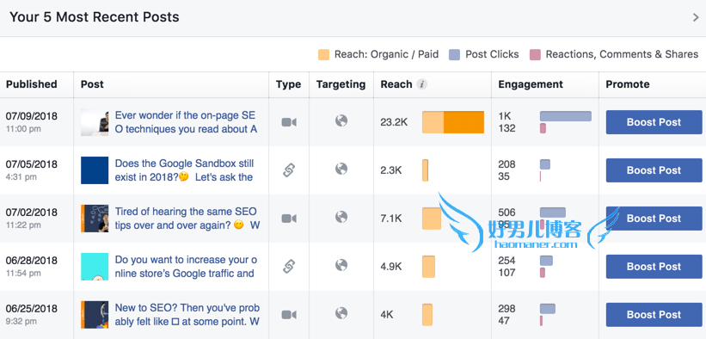The height and width of the screenshot is (339, 706).
Task: Click the globe targeting icon for the 06/25/2018 post
Action: click(341, 313)
